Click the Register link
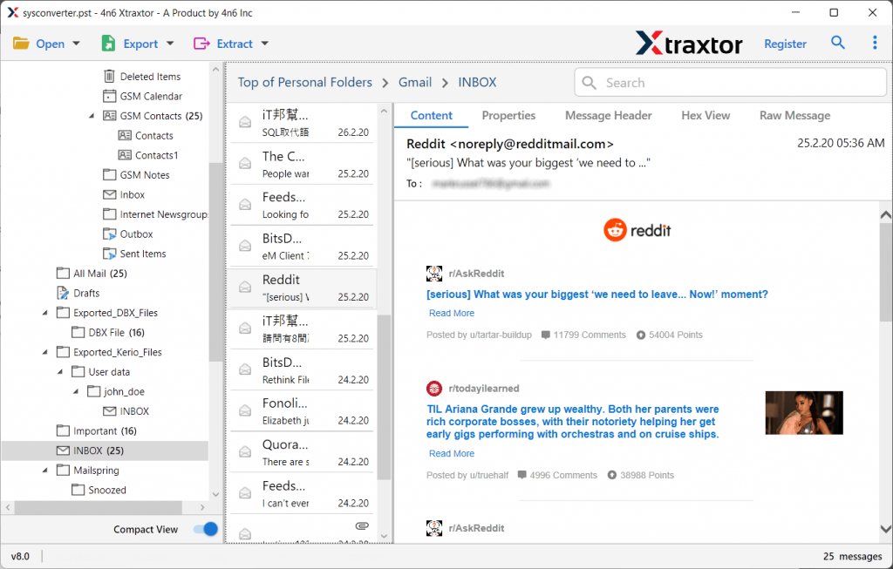893x569 pixels. click(785, 44)
